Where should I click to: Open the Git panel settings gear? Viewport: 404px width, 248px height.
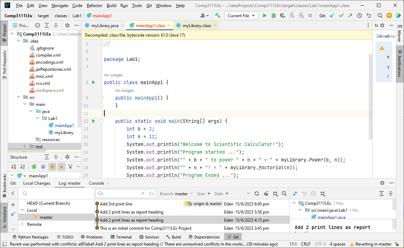tap(382, 183)
